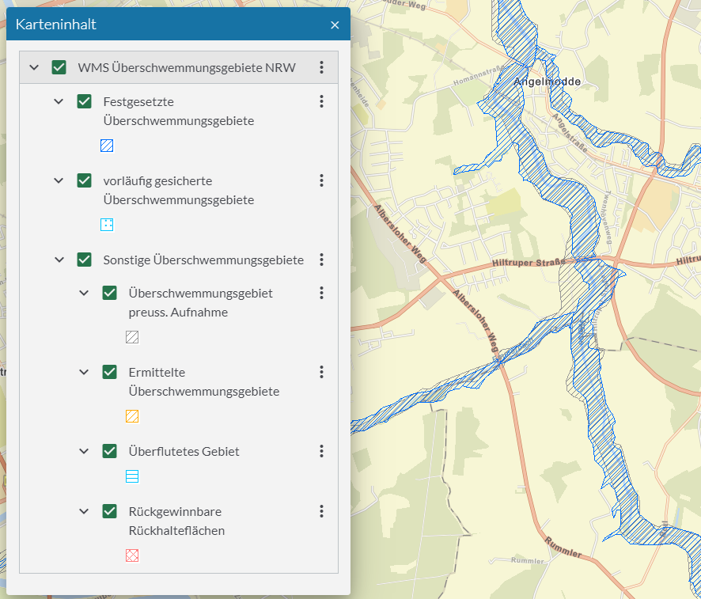Open options for vorläufig gesicherte Überschwemmungsgebiete
The image size is (701, 599).
(321, 180)
